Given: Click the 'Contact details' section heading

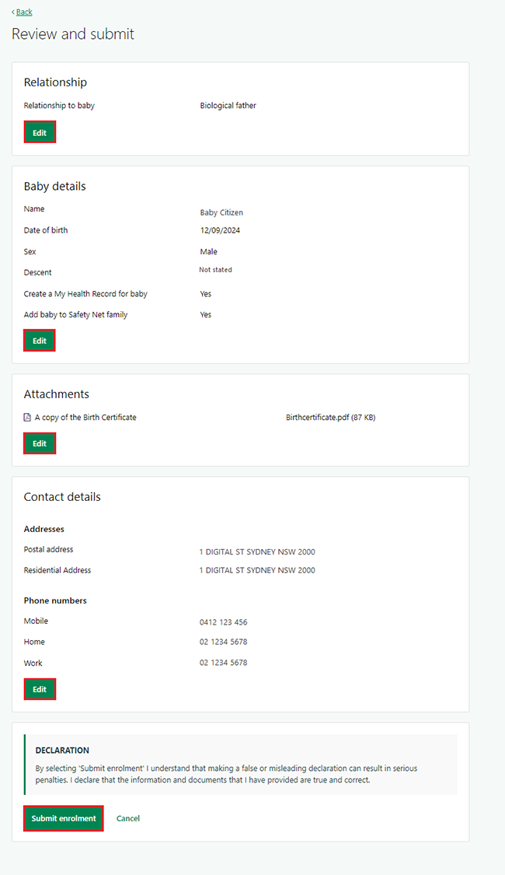Looking at the screenshot, I should pos(62,497).
